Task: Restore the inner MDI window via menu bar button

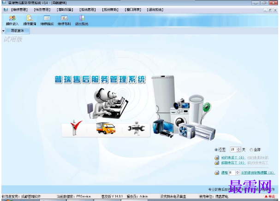Action: pyautogui.click(x=270, y=10)
